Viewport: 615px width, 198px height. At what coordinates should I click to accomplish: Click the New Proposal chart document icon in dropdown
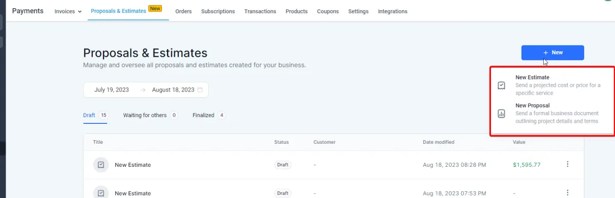(x=502, y=114)
